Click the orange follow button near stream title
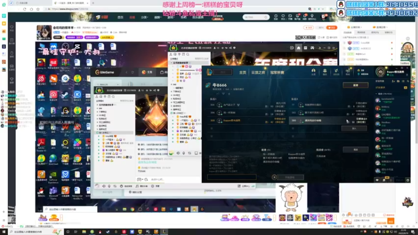The width and height of the screenshot is (418, 235). [332, 28]
